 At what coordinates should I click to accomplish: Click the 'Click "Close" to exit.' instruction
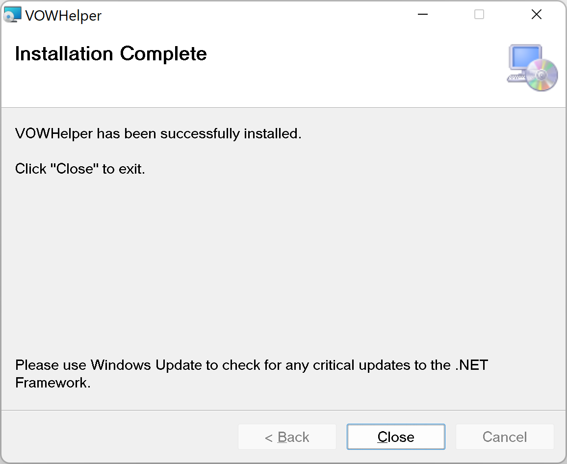[x=80, y=169]
